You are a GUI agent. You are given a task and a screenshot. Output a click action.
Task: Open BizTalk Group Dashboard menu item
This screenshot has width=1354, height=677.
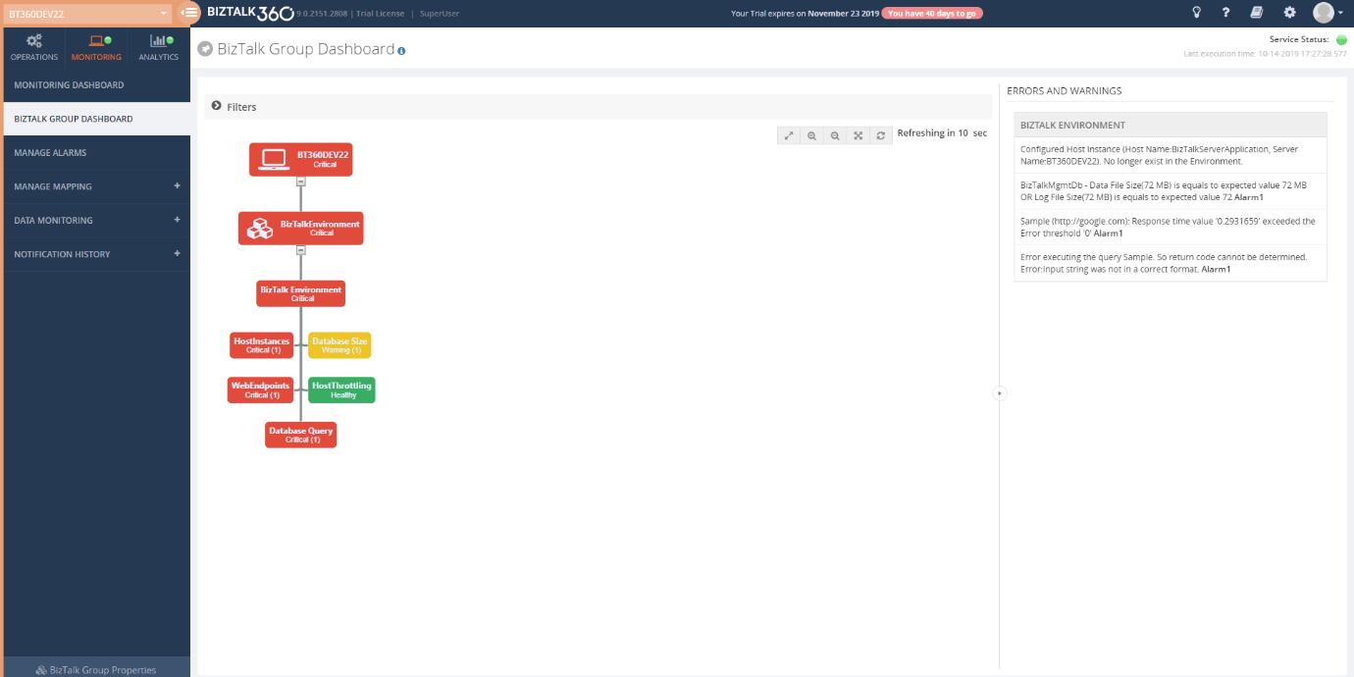click(x=97, y=119)
